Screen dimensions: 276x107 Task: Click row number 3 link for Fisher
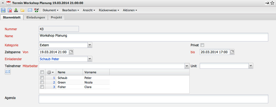54,87
